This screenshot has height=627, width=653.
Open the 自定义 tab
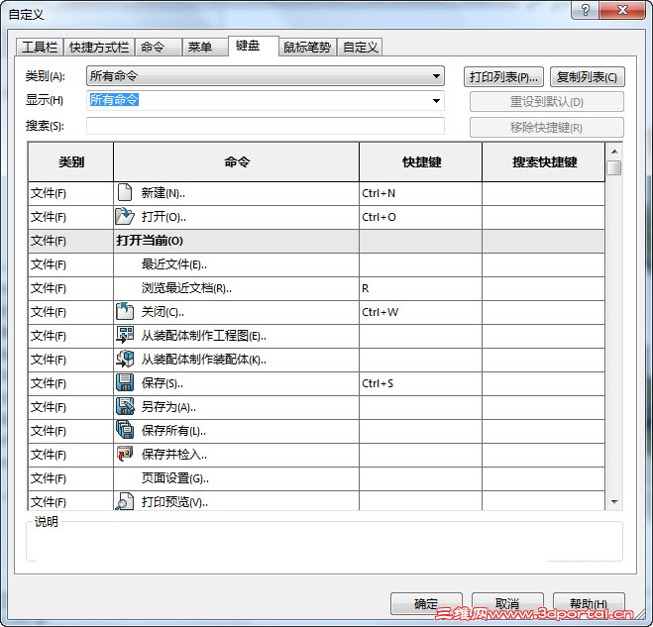coord(360,47)
